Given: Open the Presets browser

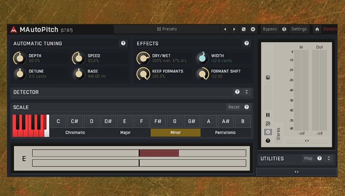Looking at the screenshot, I should click(x=167, y=29).
